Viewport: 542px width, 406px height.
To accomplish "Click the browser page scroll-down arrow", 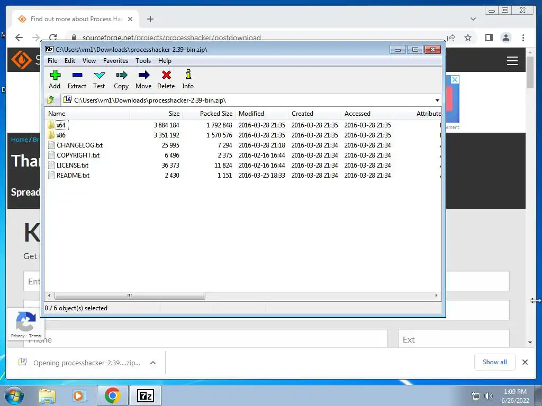I will point(530,343).
